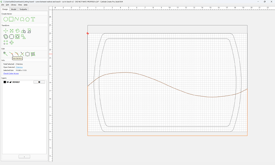Image resolution: width=275 pixels, height=165 pixels.
Task: Pick the Polygon creation tool
Action: pyautogui.click(x=27, y=19)
